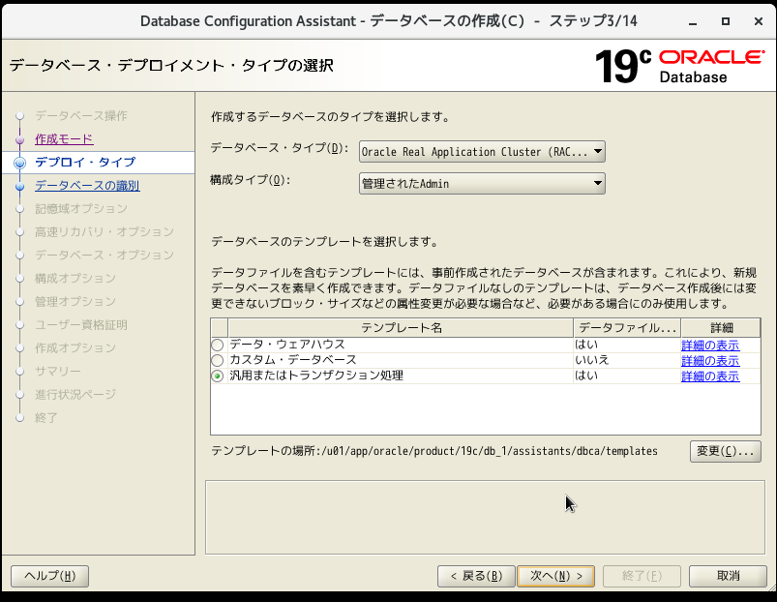
Task: Open the データベースの識別 step link
Action: [87, 186]
